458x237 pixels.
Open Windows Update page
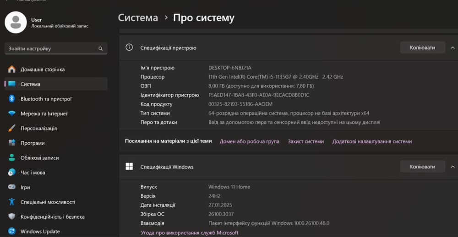(56, 232)
